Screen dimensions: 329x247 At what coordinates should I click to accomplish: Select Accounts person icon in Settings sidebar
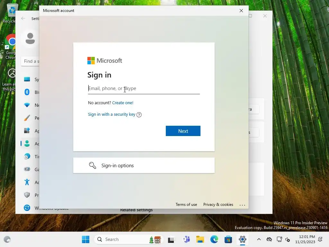(x=27, y=144)
